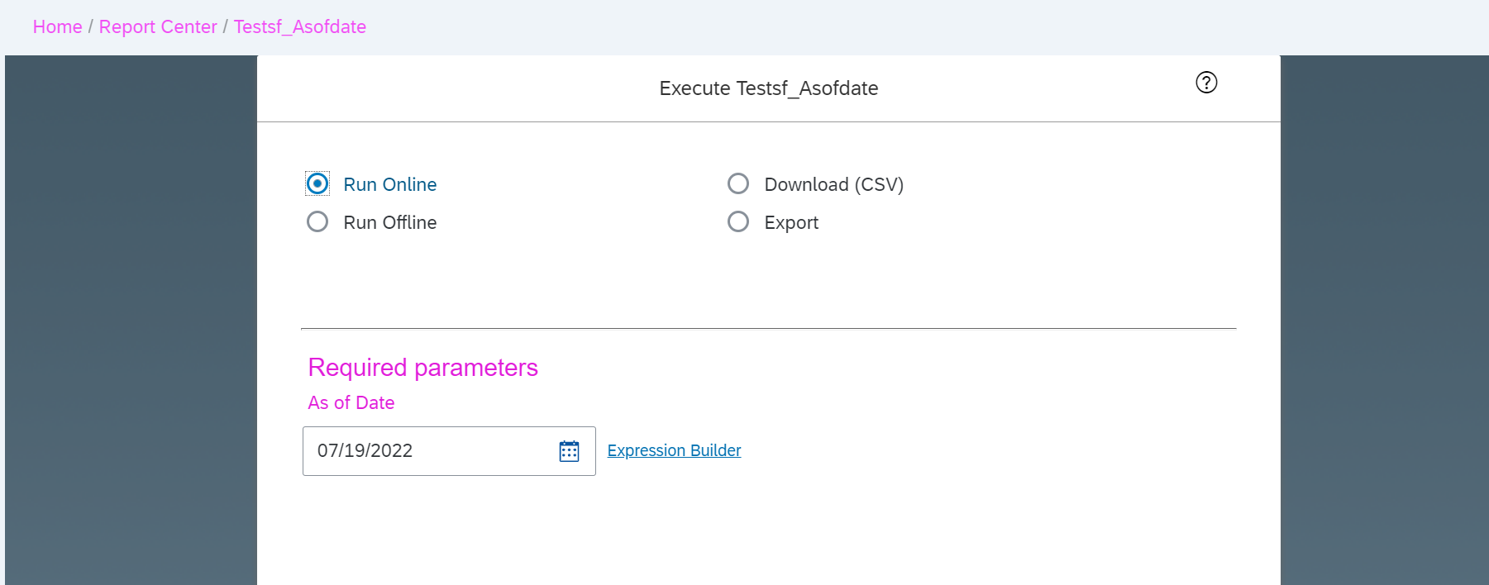Click the Run Online label text

pyautogui.click(x=390, y=184)
